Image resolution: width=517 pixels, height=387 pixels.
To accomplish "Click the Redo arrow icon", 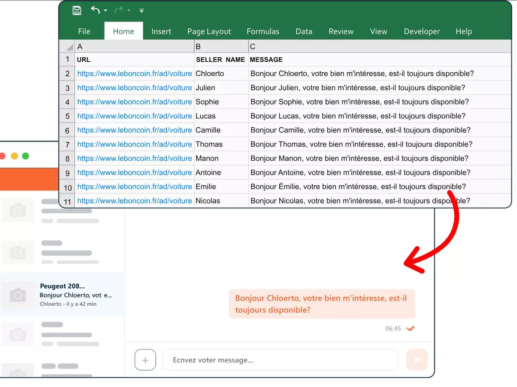I will [x=119, y=10].
